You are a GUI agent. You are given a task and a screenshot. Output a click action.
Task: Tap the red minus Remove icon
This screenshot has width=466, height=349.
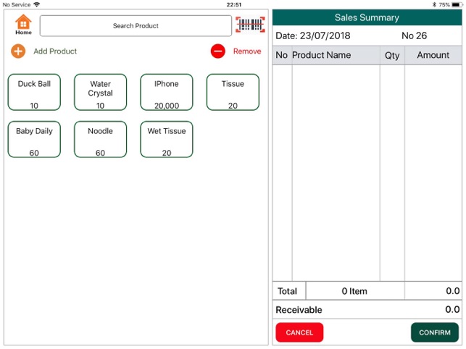pyautogui.click(x=218, y=51)
